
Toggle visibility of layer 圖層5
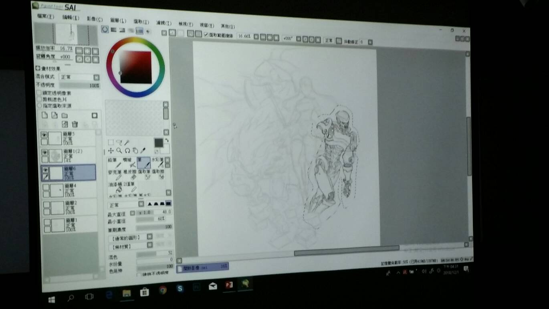click(x=44, y=135)
